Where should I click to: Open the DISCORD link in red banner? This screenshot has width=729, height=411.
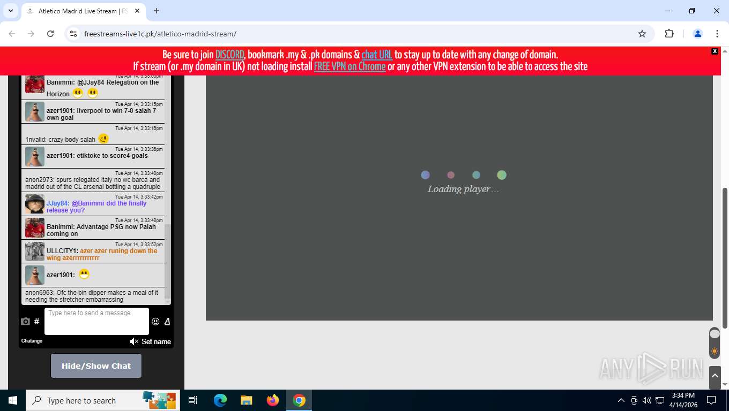point(229,55)
